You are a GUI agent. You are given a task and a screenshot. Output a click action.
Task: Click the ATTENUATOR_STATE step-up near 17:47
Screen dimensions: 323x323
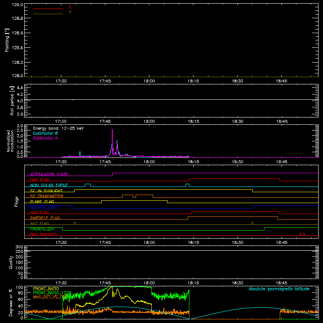[113, 174]
